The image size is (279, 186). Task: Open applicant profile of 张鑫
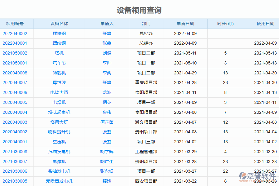107,33
